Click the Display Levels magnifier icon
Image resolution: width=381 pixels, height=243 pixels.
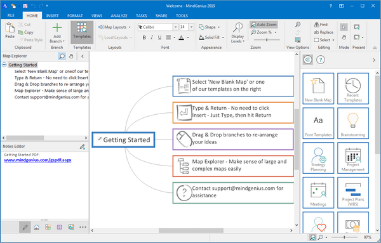(x=237, y=27)
